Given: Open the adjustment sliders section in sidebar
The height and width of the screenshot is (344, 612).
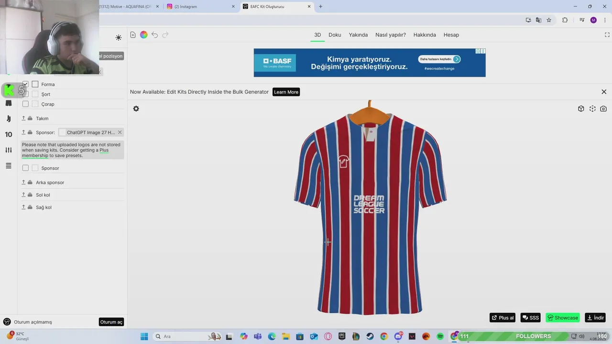Looking at the screenshot, I should click(x=8, y=150).
